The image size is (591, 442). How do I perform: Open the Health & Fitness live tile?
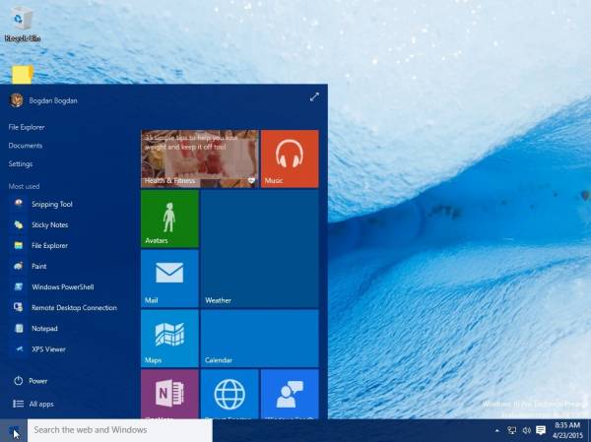coord(200,158)
